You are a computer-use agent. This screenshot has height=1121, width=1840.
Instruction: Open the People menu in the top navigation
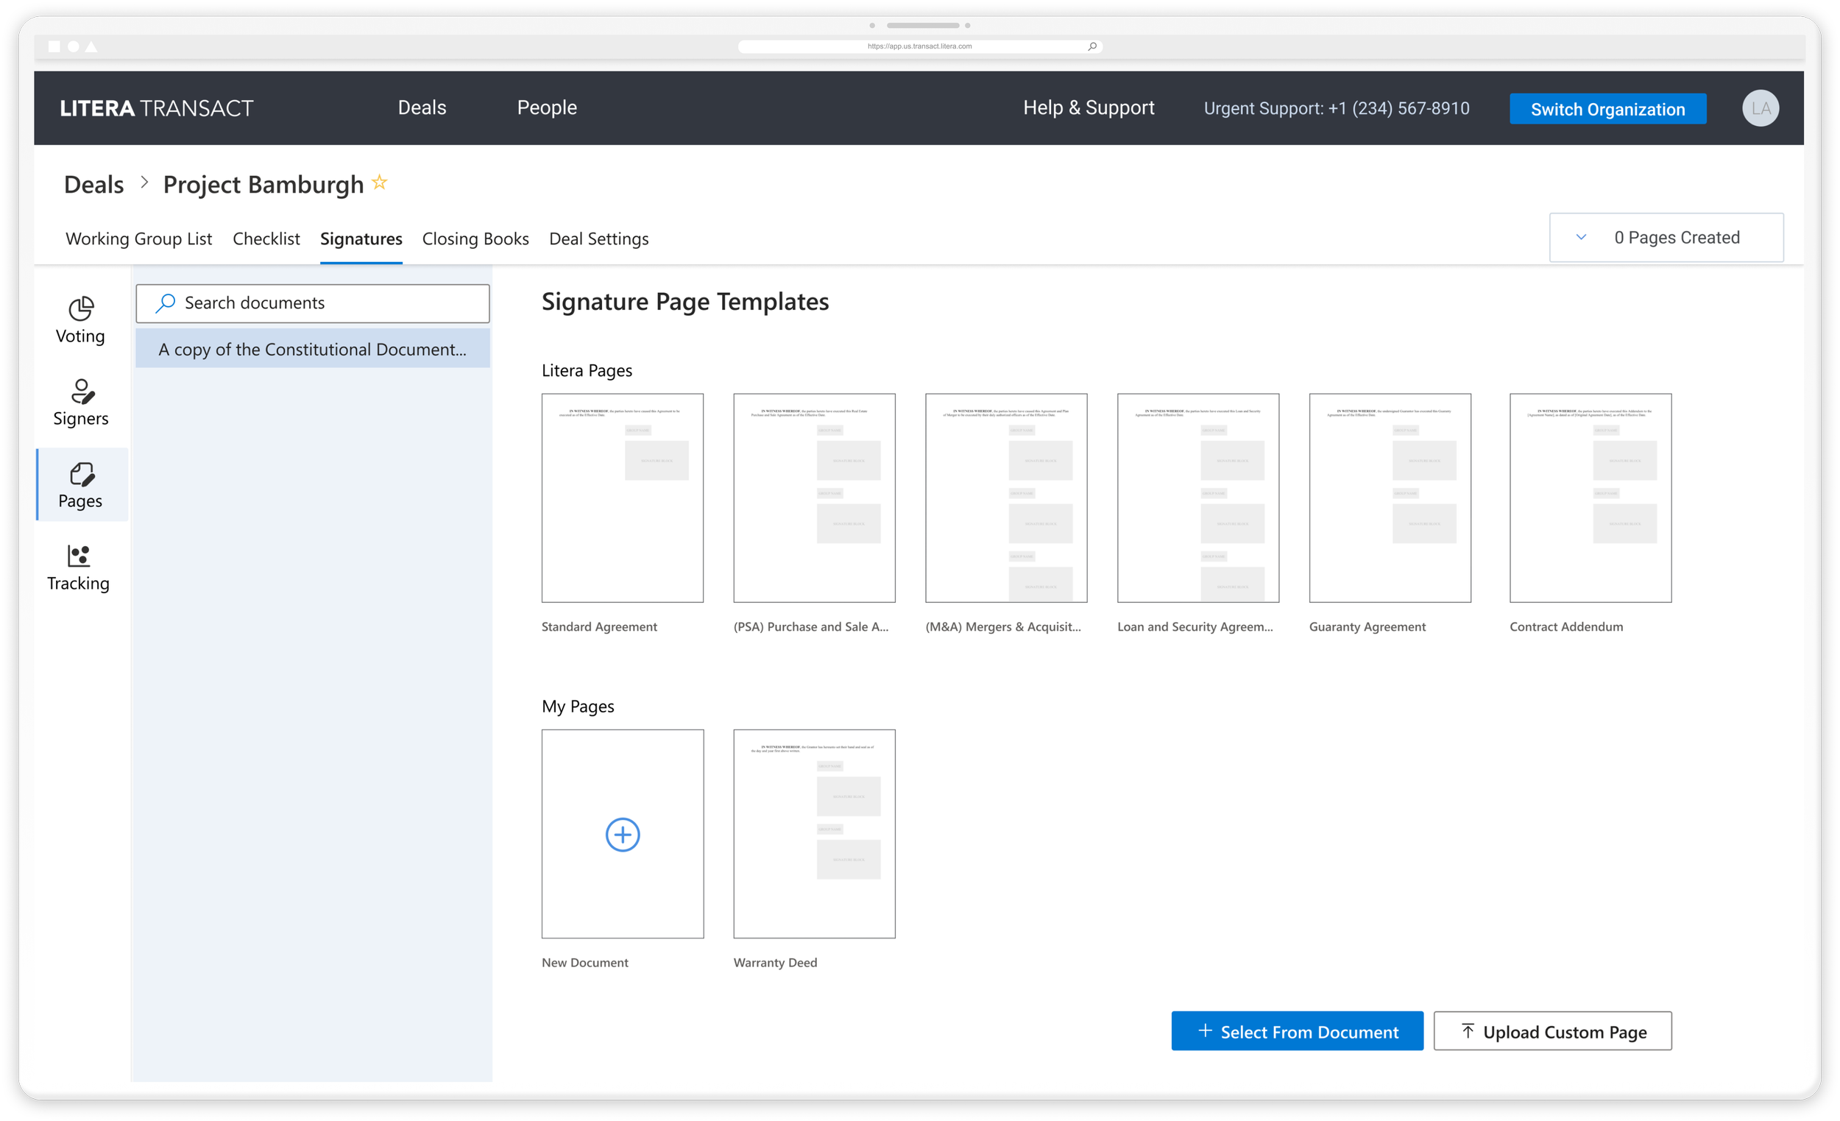coord(547,107)
